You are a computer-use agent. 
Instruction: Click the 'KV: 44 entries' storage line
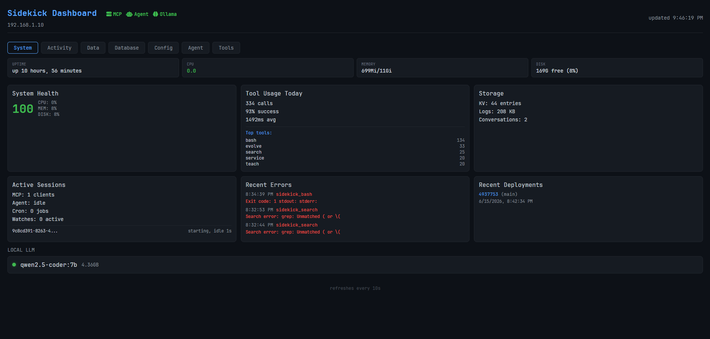click(500, 104)
